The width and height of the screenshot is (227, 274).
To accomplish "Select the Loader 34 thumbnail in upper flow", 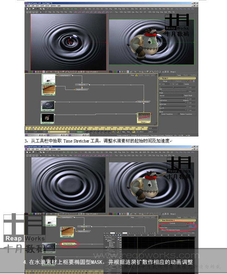I will pos(49,79).
